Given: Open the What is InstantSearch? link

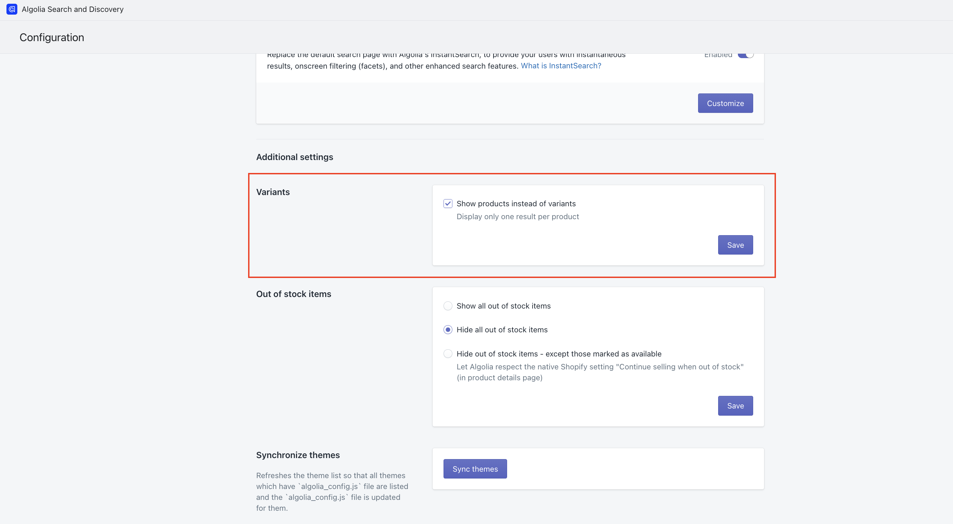Looking at the screenshot, I should click(561, 66).
